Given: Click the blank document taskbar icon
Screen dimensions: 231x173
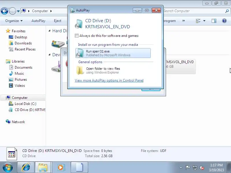Looking at the screenshot, I should coord(79,168).
